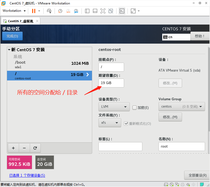Click the 1024 MiB size text

click(x=80, y=63)
